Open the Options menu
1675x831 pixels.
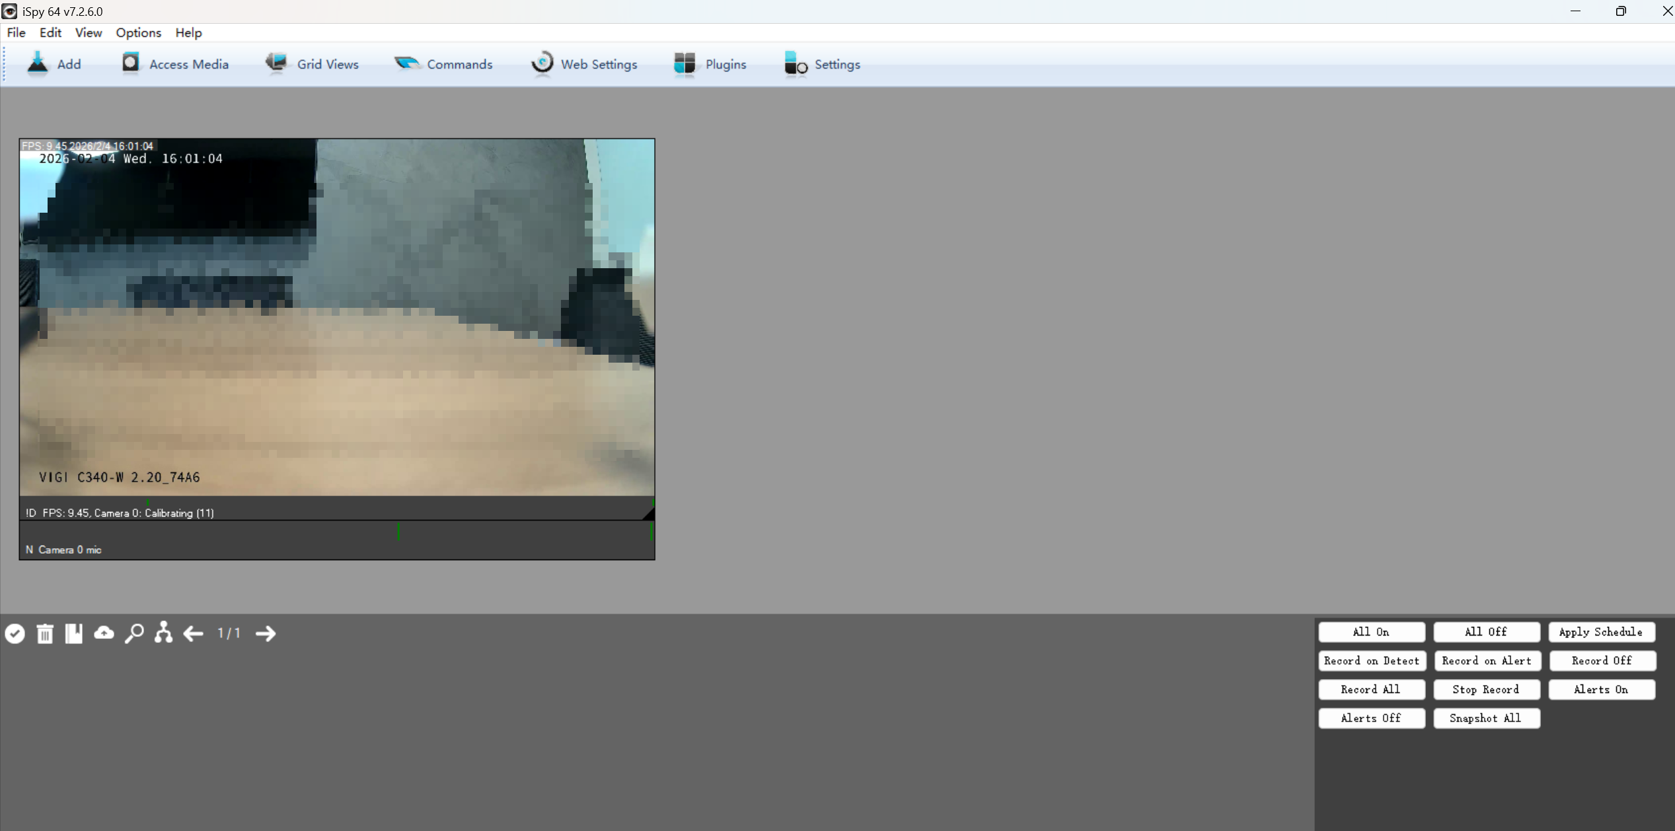tap(138, 32)
